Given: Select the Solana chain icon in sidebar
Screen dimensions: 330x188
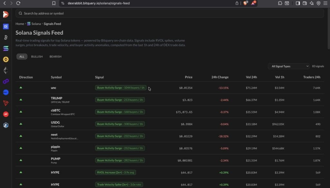Looking at the screenshot, I should pyautogui.click(x=5, y=49).
